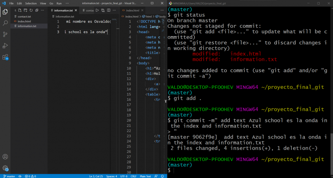This screenshot has height=178, width=333.
Task: Switch to the index.html editor tab
Action: [x=132, y=10]
